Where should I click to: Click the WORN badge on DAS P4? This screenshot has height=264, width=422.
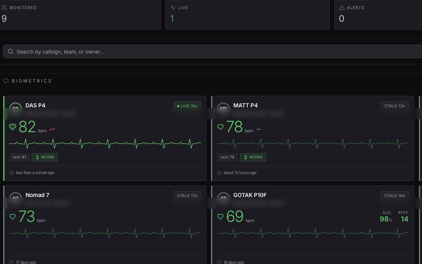tap(45, 157)
